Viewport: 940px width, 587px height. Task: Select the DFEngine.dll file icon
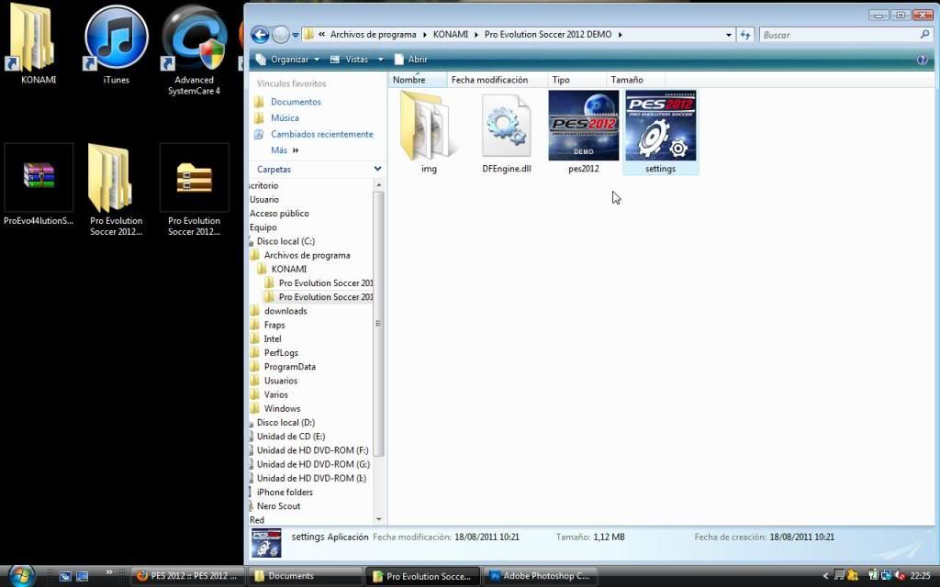[506, 126]
